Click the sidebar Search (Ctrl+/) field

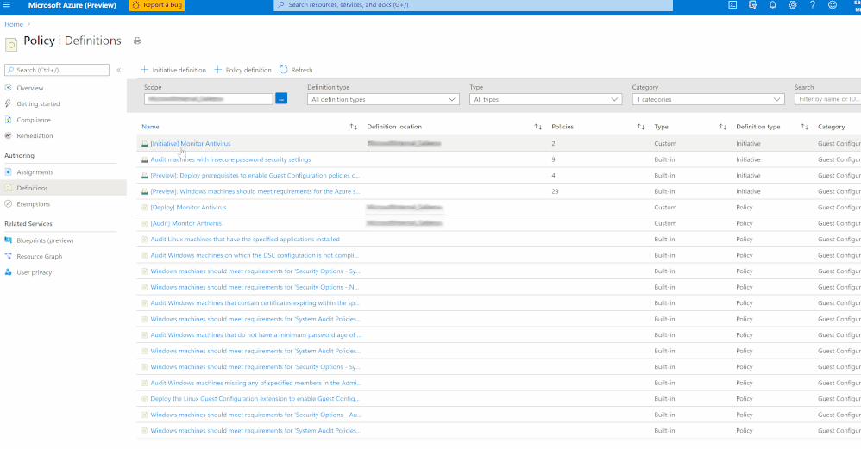57,70
